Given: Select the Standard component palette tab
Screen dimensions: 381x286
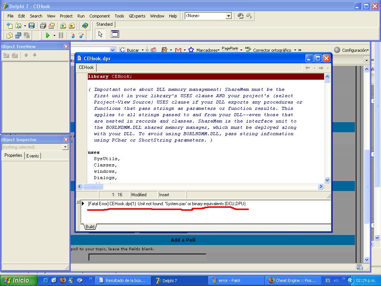Looking at the screenshot, I should point(105,24).
